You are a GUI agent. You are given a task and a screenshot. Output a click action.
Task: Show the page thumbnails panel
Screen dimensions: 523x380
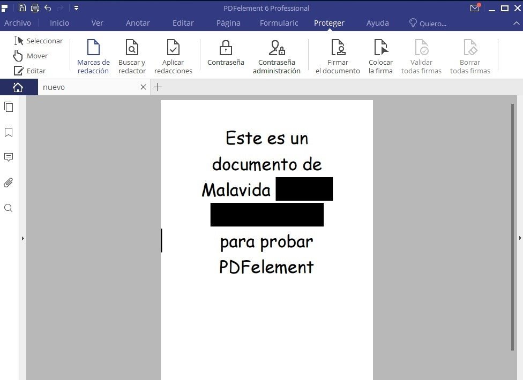click(9, 107)
